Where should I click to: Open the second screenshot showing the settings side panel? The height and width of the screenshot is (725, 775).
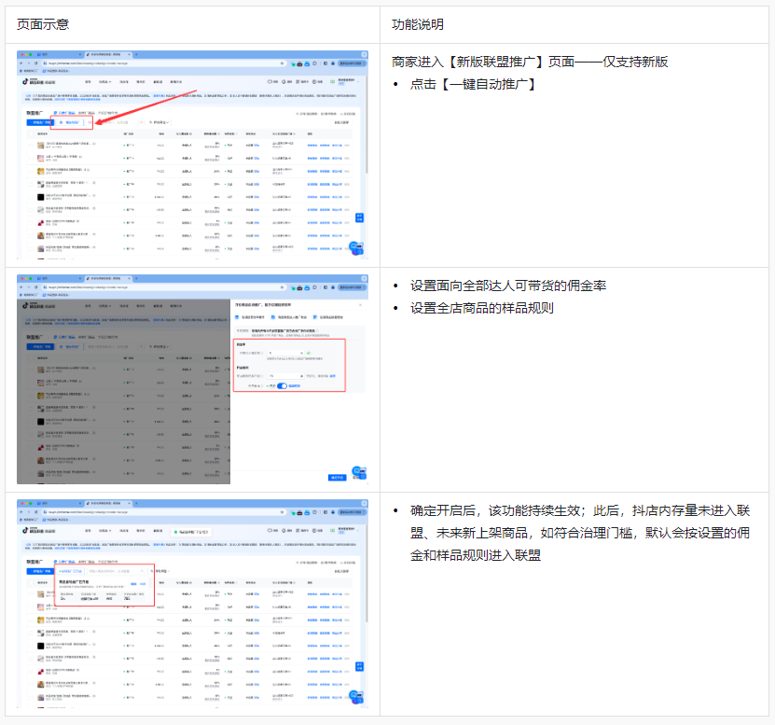click(x=192, y=380)
